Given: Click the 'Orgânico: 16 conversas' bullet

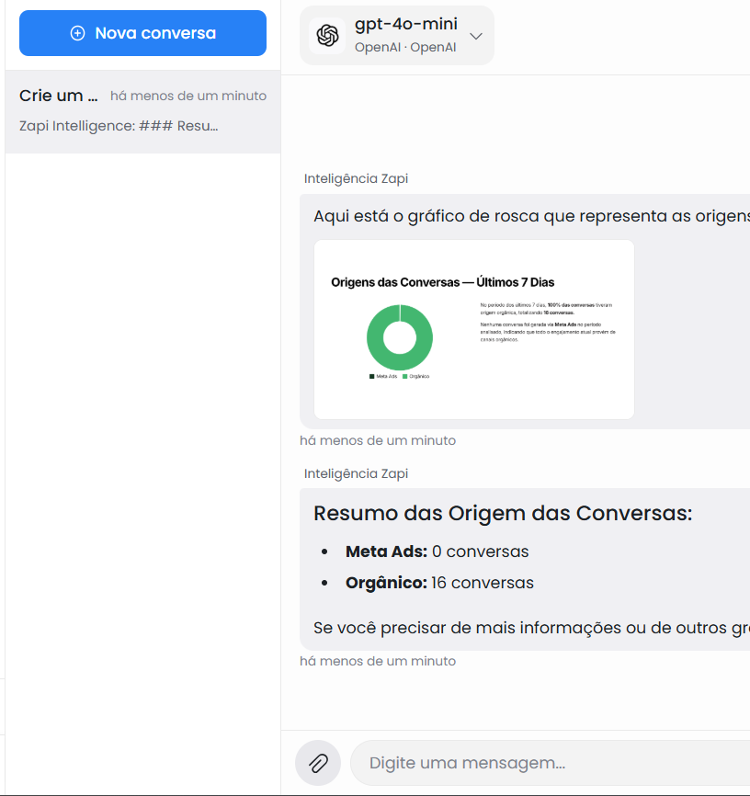Looking at the screenshot, I should (x=439, y=583).
